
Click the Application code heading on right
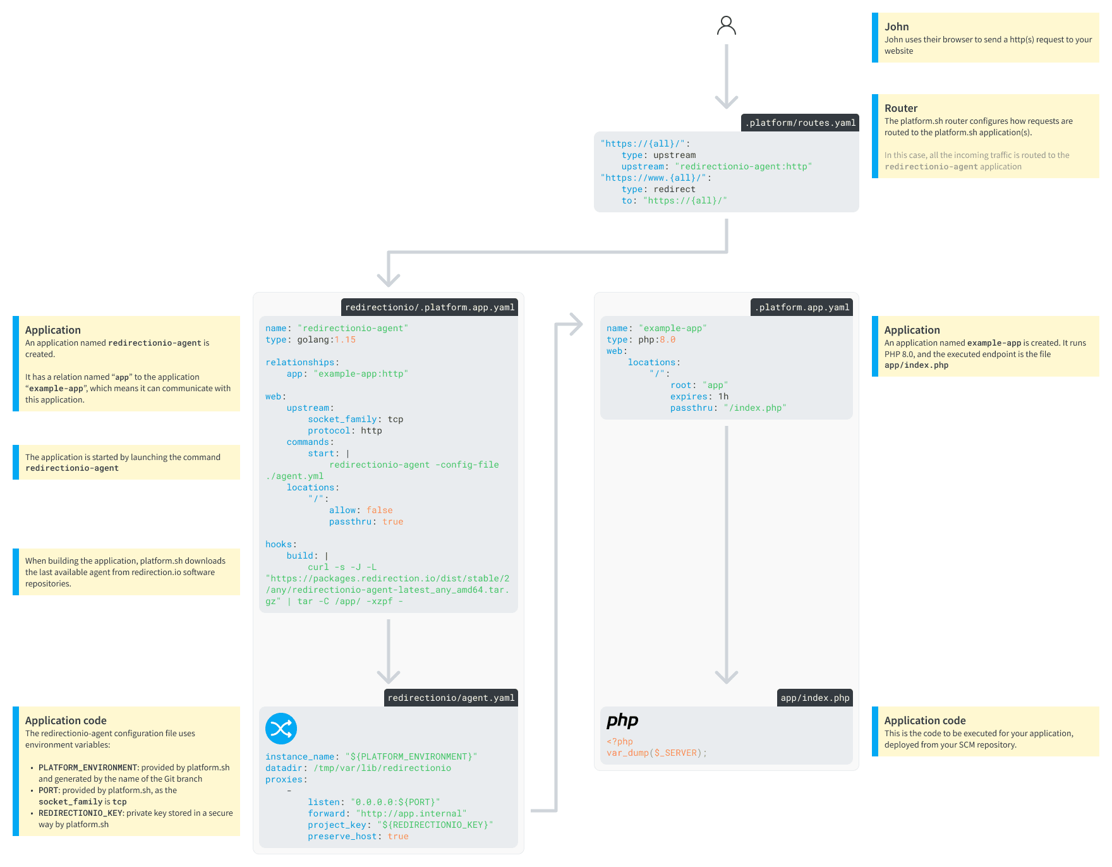[925, 720]
